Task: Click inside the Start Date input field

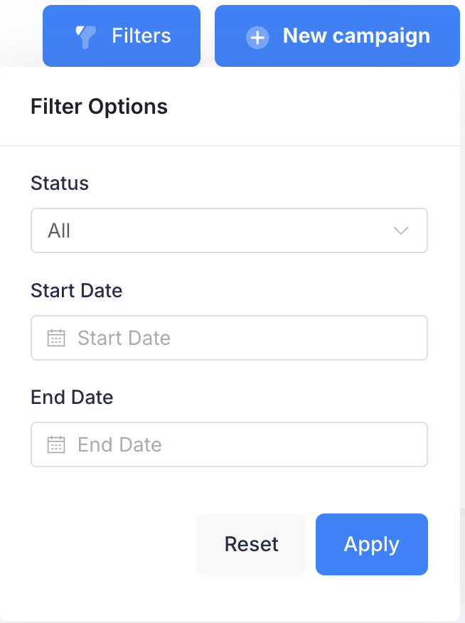Action: pos(229,337)
